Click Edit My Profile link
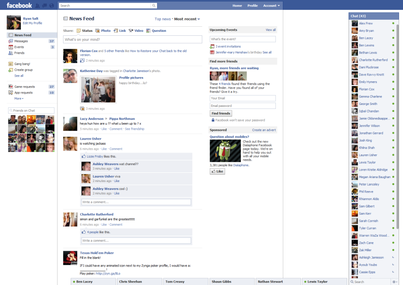This screenshot has height=285, width=403. coord(32,23)
